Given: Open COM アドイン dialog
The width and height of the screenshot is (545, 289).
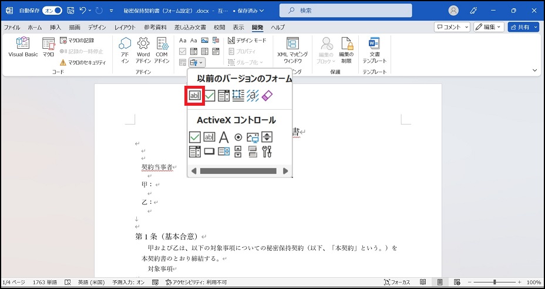Looking at the screenshot, I should (162, 51).
